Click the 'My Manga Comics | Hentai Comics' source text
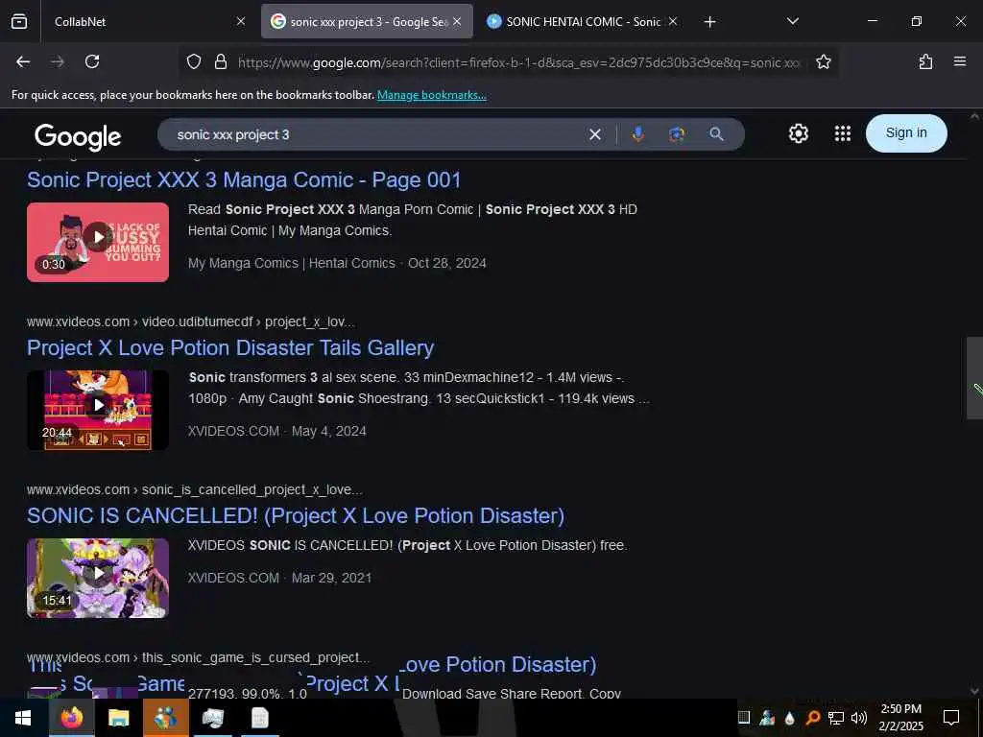This screenshot has height=737, width=983. click(292, 263)
